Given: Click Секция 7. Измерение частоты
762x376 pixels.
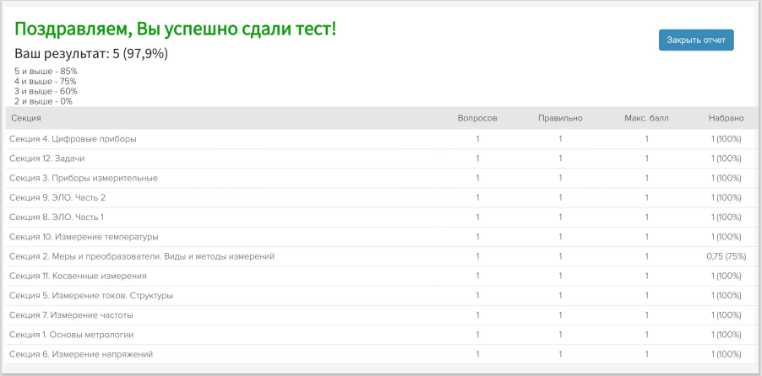Looking at the screenshot, I should click(x=71, y=315).
